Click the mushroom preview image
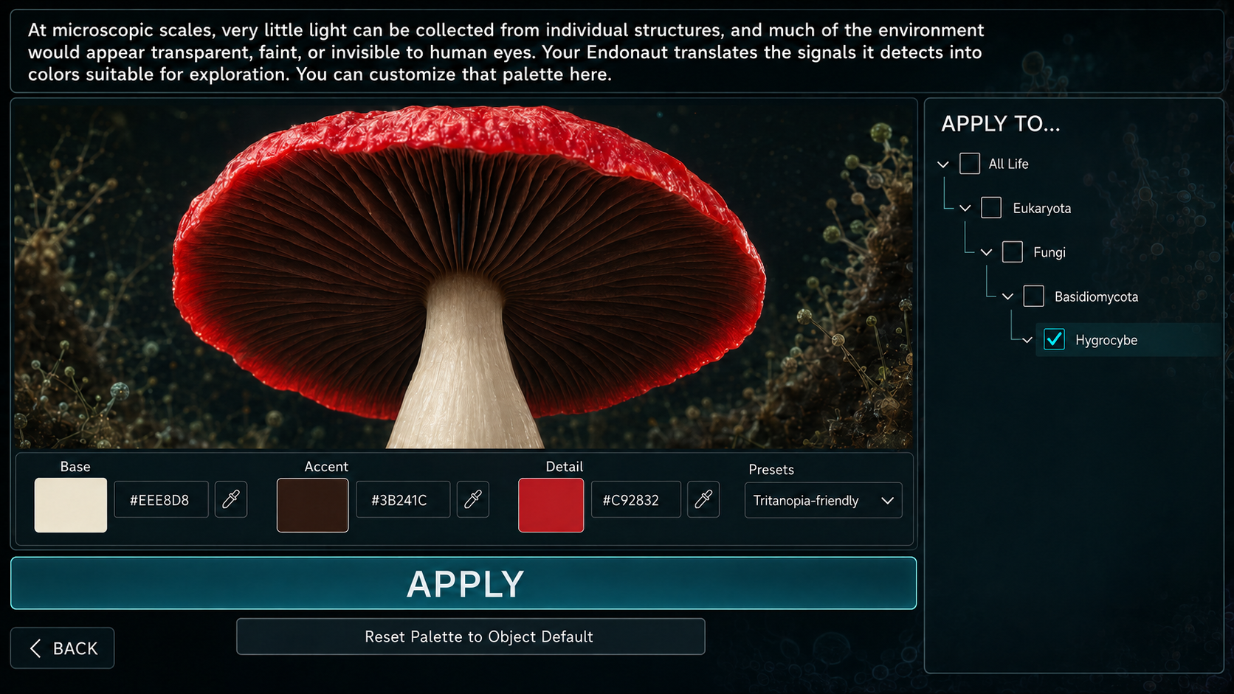 click(463, 274)
